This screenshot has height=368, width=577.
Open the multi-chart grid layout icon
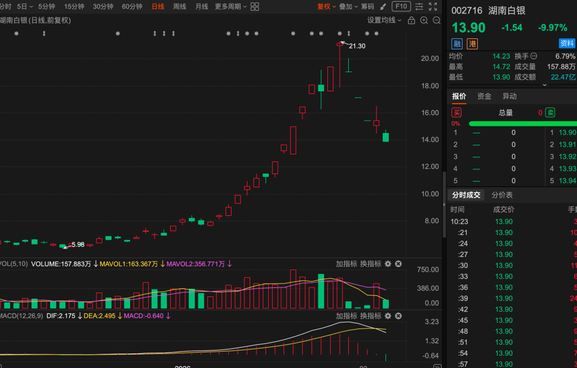click(255, 7)
